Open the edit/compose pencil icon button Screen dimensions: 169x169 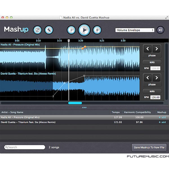point(37,30)
